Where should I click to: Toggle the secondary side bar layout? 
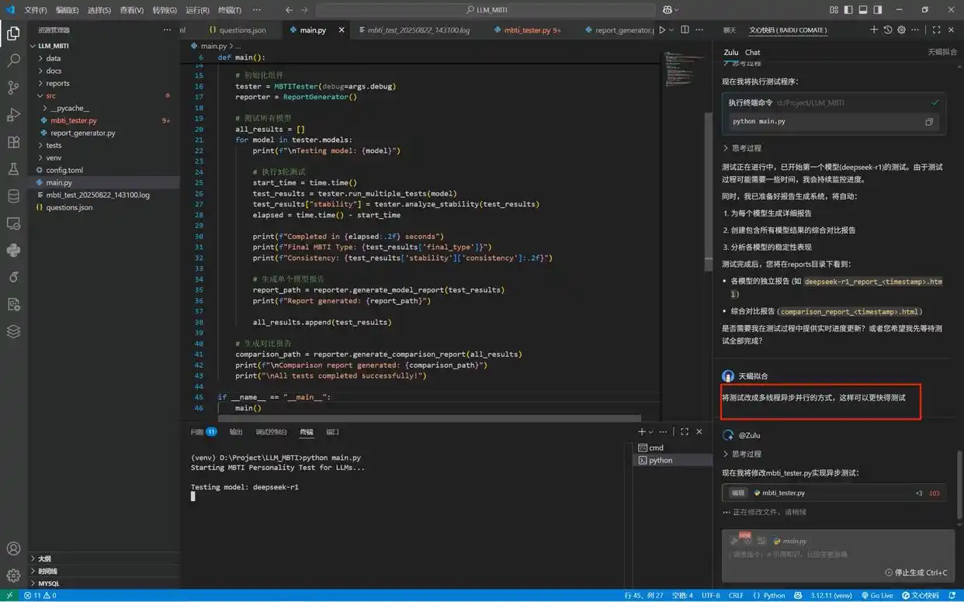(x=878, y=10)
